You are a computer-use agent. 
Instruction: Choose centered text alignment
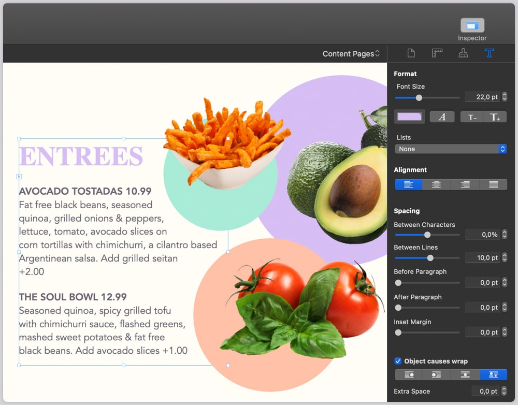tap(437, 184)
